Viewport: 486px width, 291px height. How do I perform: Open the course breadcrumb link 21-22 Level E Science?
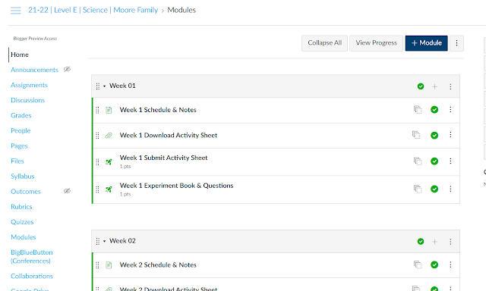93,10
